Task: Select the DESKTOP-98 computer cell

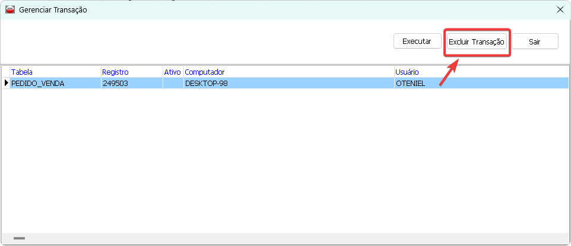Action: click(x=288, y=83)
